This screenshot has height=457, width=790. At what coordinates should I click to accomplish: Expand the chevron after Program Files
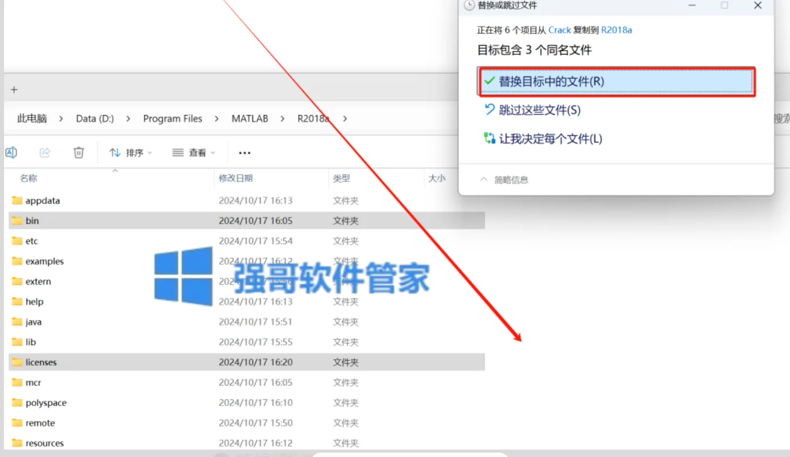pos(216,118)
